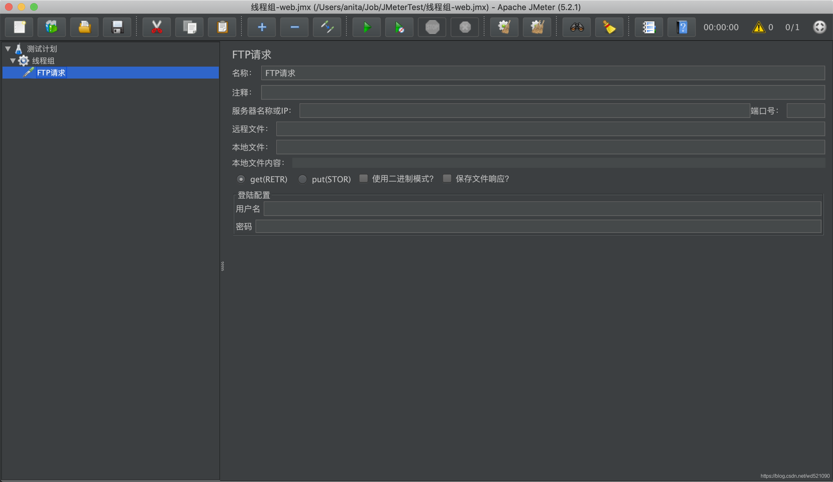Click the Paste clipboard icon

(222, 27)
